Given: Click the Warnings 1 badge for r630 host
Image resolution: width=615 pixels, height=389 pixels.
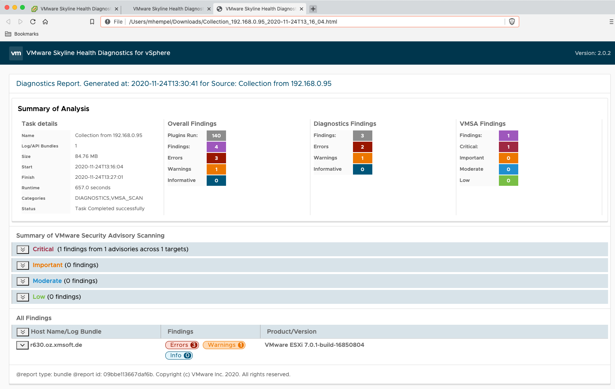Looking at the screenshot, I should click(x=224, y=345).
